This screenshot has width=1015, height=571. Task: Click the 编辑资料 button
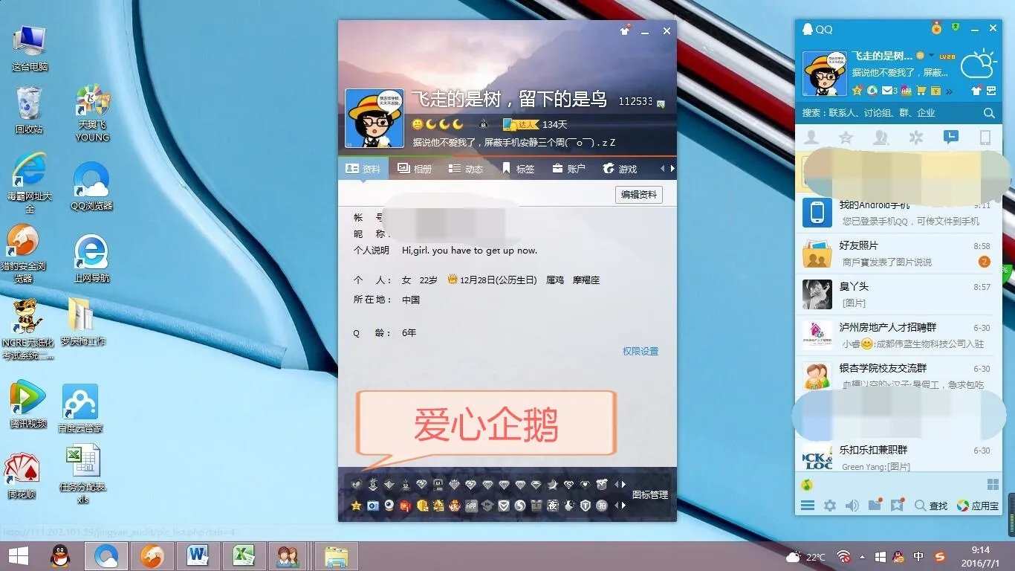point(638,194)
